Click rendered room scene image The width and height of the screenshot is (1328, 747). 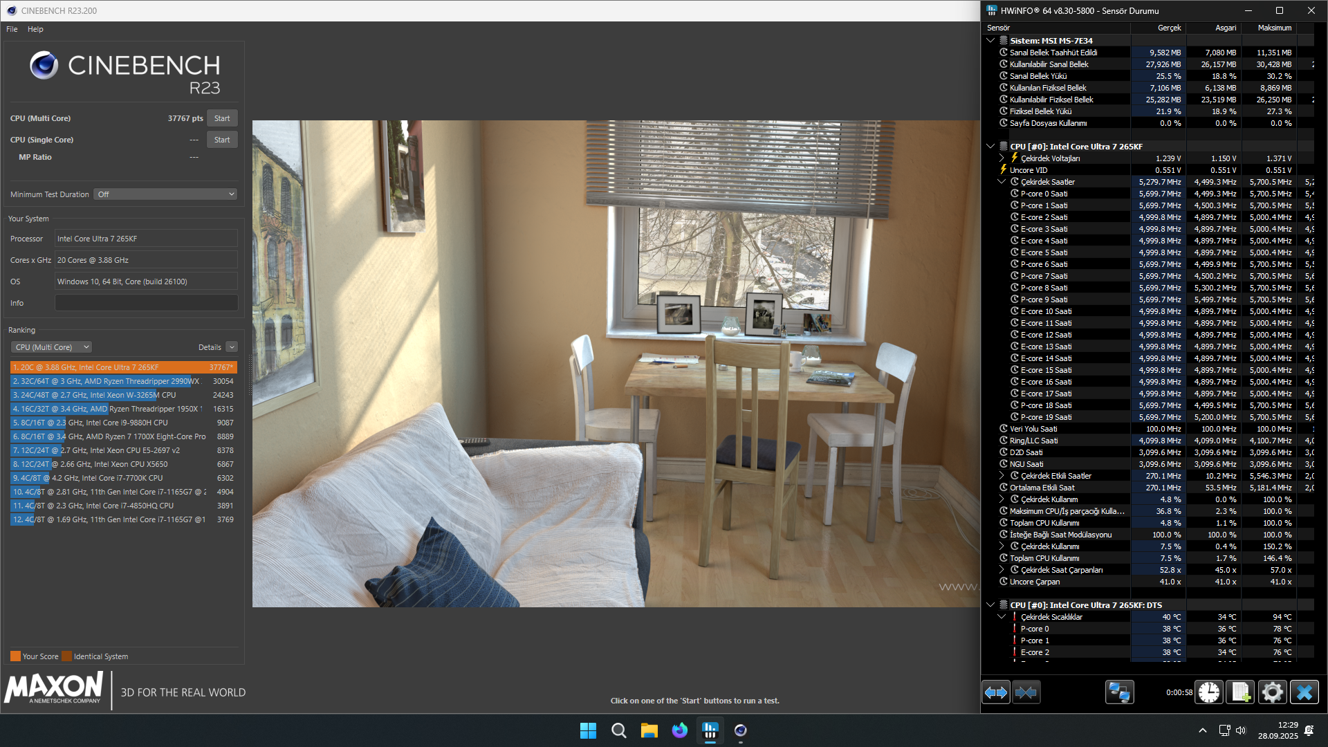tap(616, 364)
